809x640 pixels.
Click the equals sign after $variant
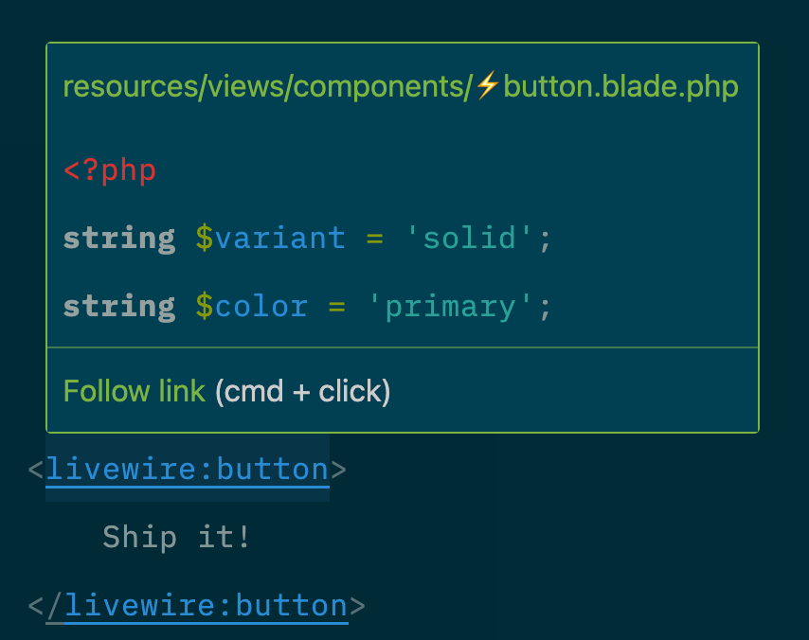374,237
